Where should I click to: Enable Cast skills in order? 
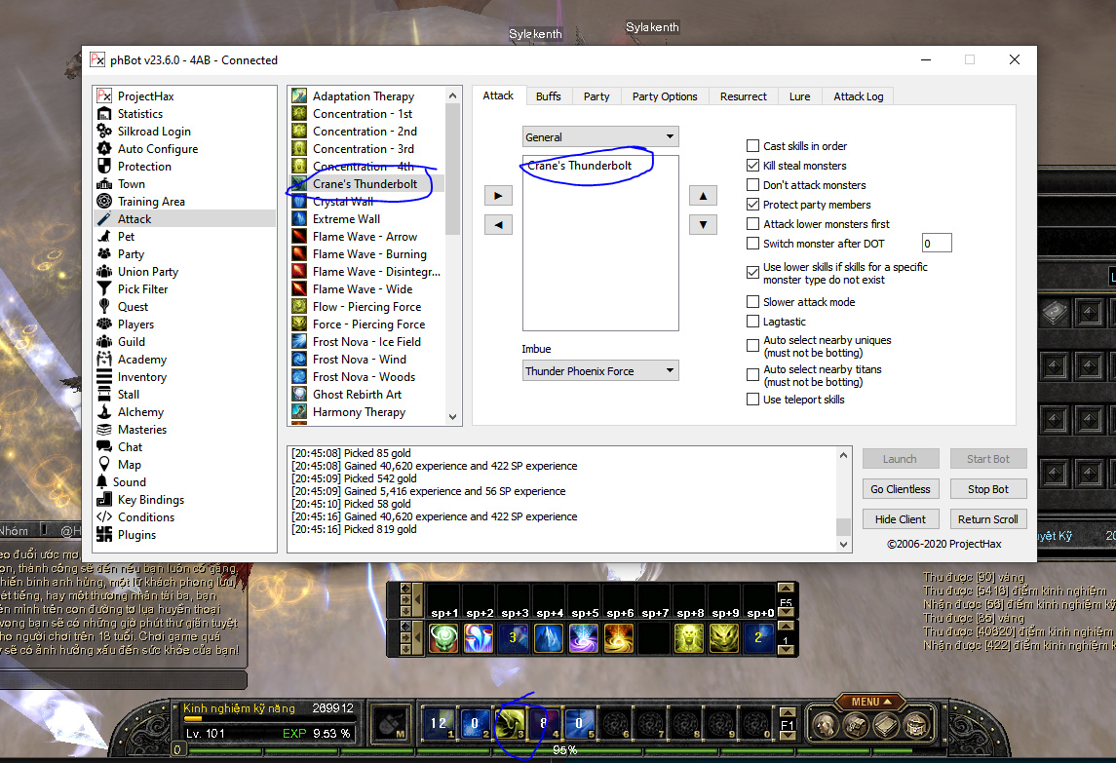[752, 146]
